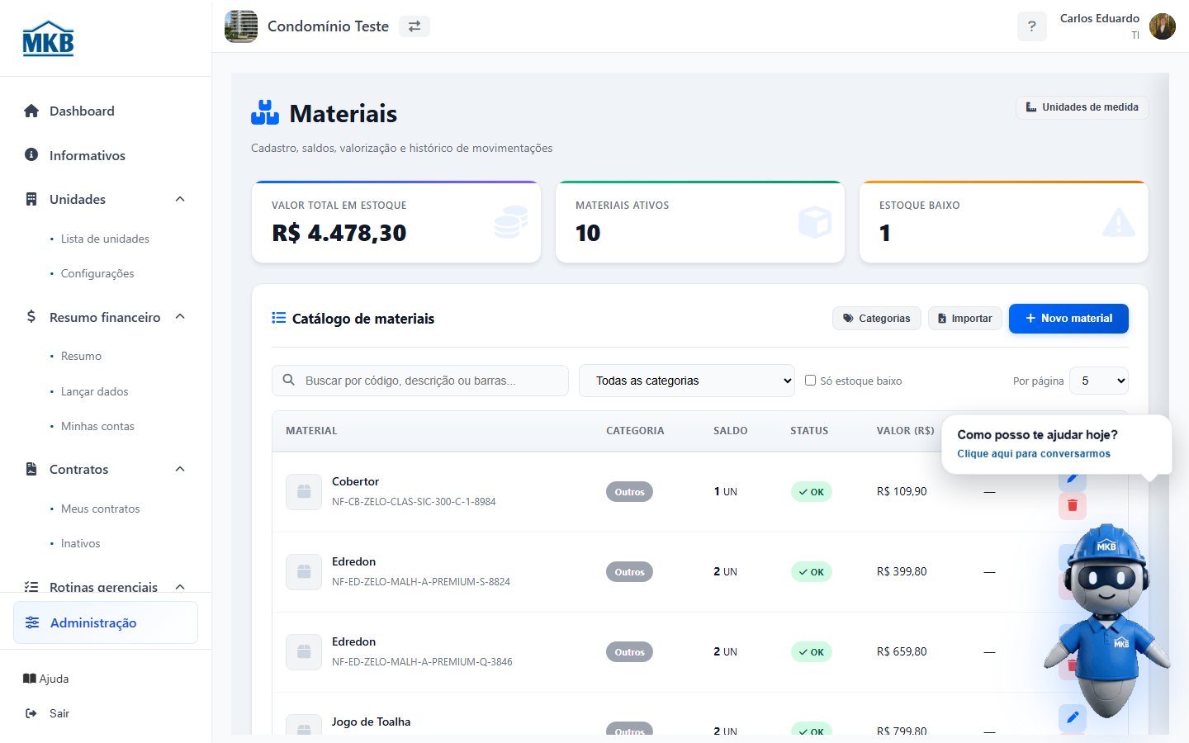
Task: Collapse the Resumo financeiro section chevron
Action: (x=180, y=317)
